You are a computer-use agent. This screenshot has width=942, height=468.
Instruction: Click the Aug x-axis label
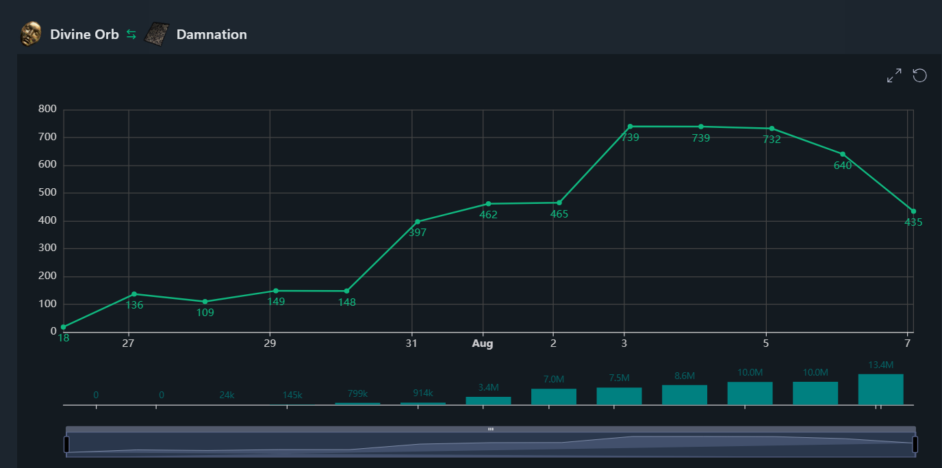pyautogui.click(x=483, y=343)
